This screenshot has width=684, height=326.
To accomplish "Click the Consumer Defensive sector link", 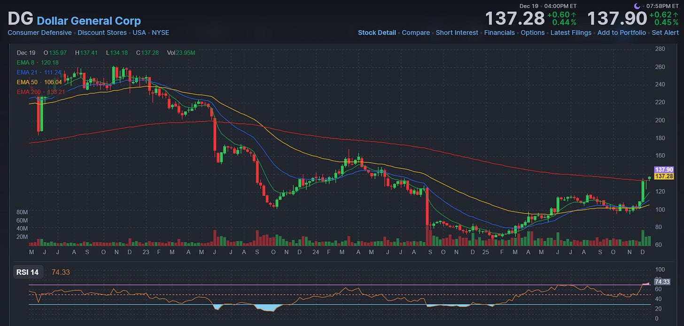I will (40, 33).
